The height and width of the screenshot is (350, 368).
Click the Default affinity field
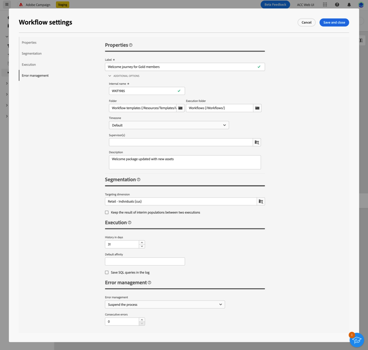145,261
